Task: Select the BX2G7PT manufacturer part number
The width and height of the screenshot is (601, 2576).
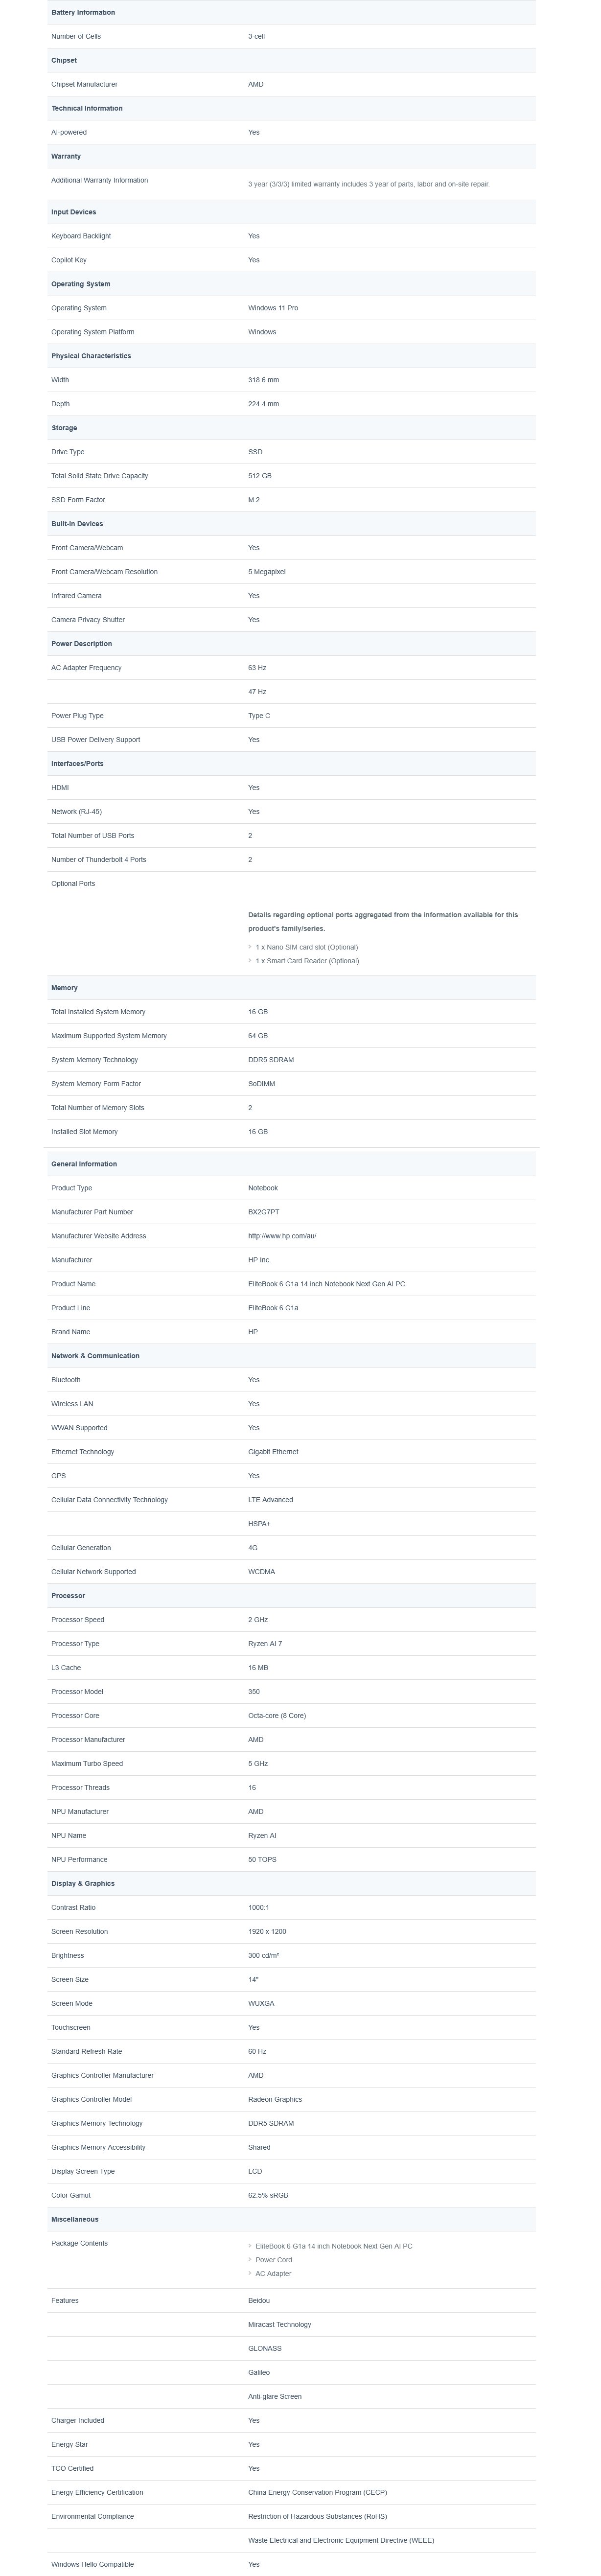Action: [264, 1212]
